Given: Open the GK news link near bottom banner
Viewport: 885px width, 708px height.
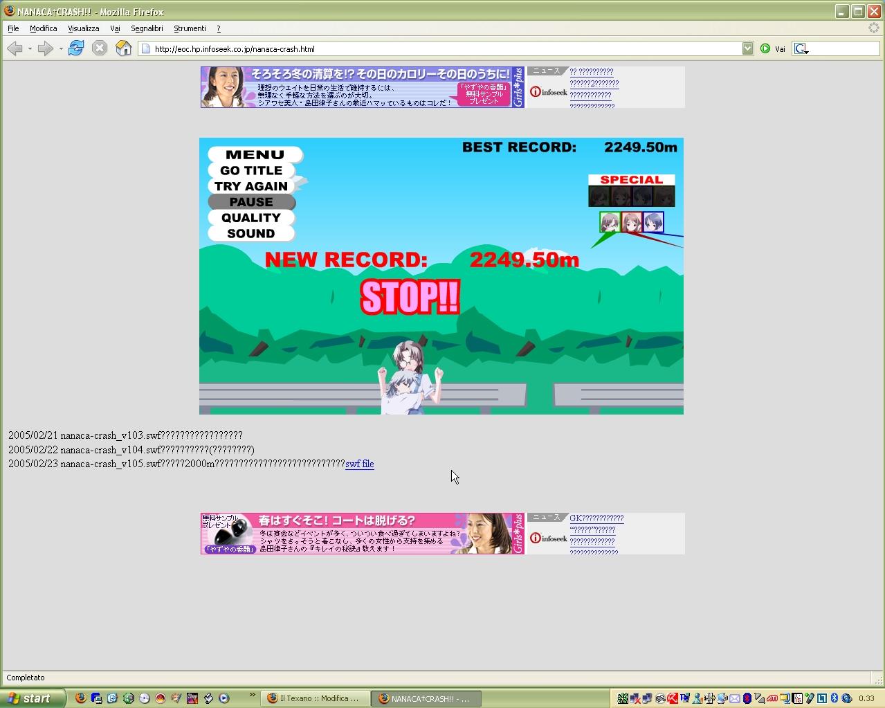Looking at the screenshot, I should pyautogui.click(x=596, y=518).
